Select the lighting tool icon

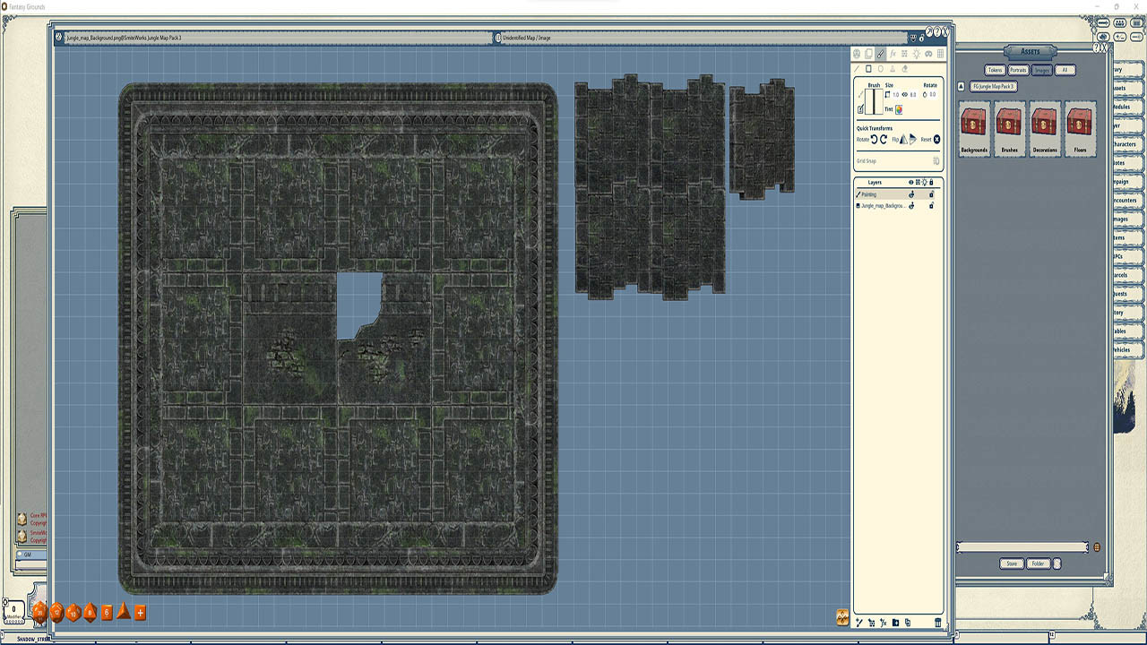coord(916,54)
